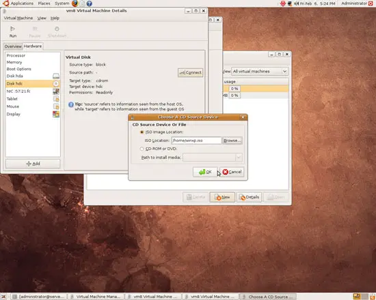The width and height of the screenshot is (376, 300).
Task: Confirm the CD source with OK
Action: (205, 172)
